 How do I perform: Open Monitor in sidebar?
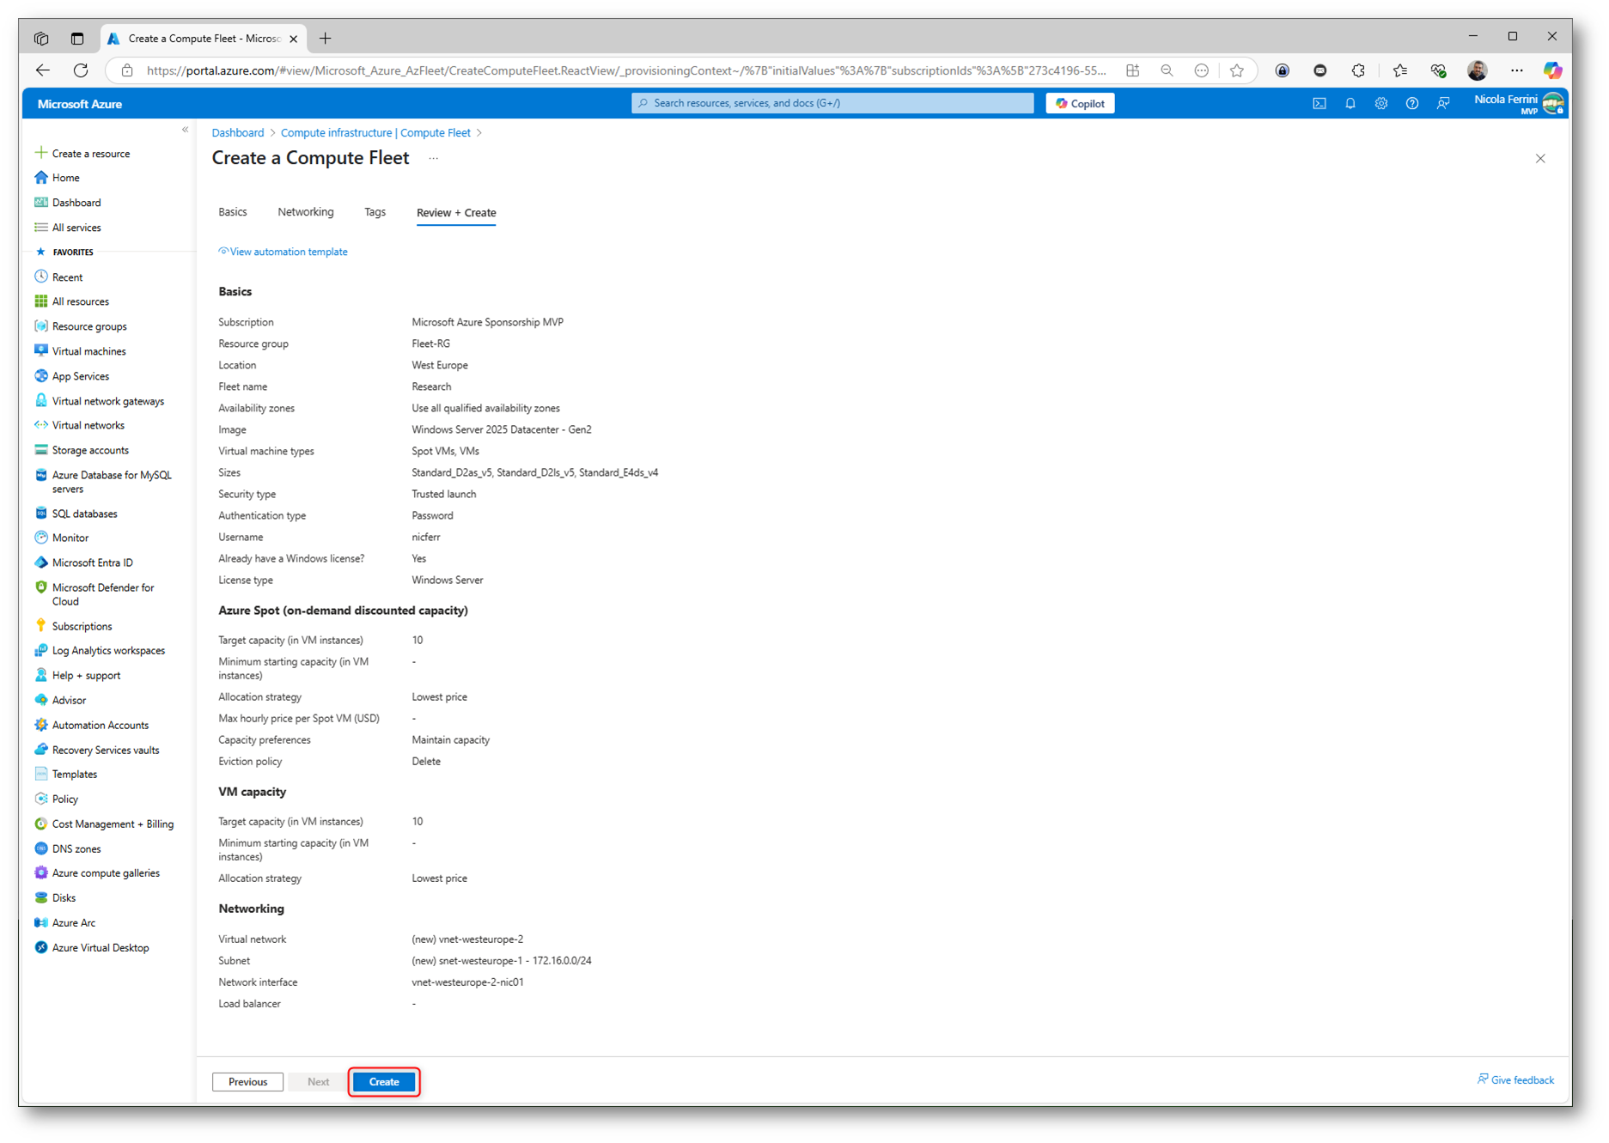click(70, 538)
